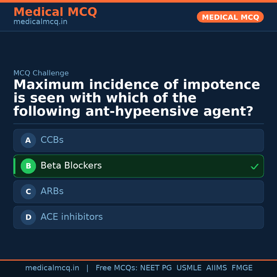Click the Medical MCQ header title
The width and height of the screenshot is (277, 277).
[x=55, y=12]
